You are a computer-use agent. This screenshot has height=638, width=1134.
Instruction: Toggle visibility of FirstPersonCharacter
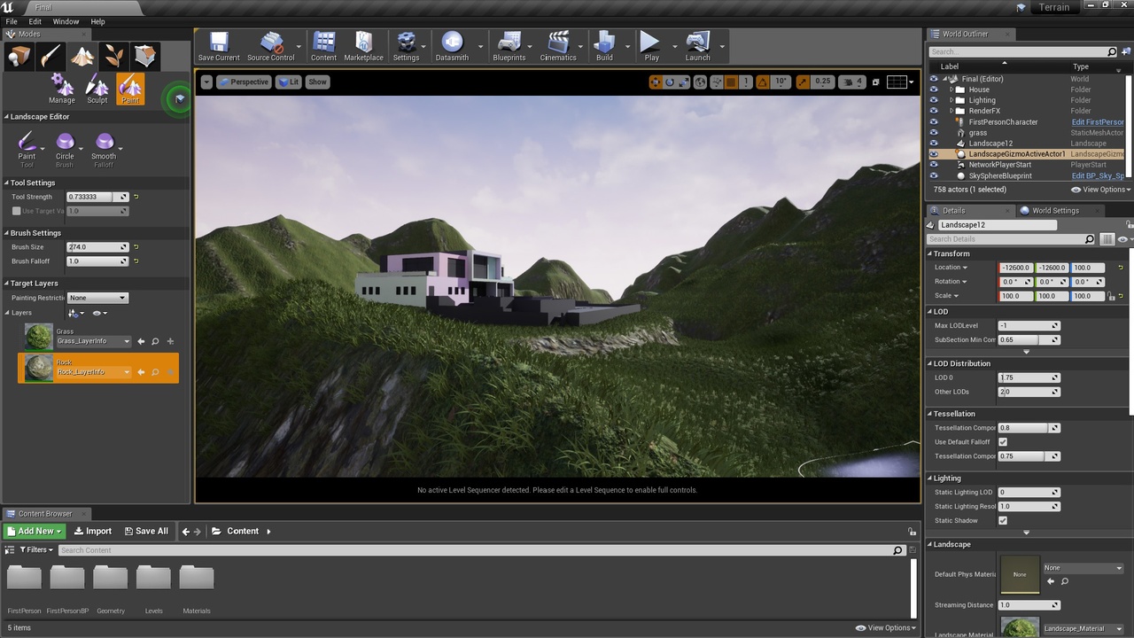pyautogui.click(x=933, y=122)
